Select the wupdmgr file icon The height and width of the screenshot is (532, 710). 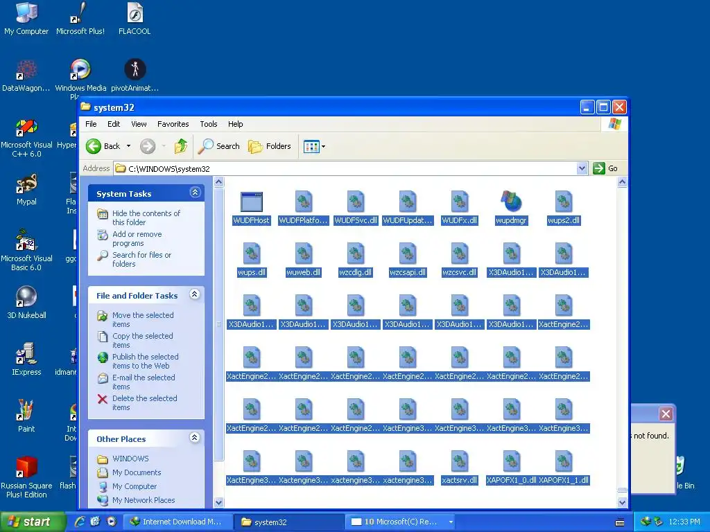click(x=511, y=202)
